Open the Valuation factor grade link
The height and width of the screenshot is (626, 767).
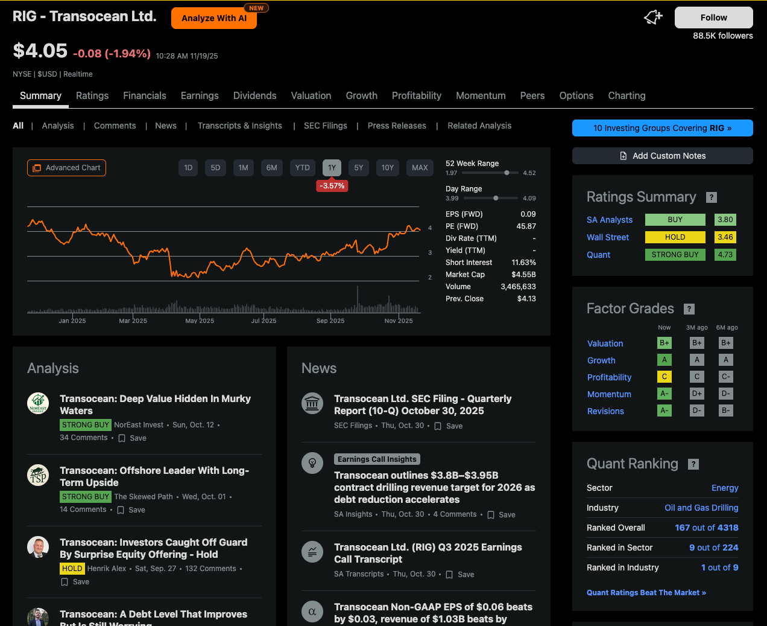point(605,343)
